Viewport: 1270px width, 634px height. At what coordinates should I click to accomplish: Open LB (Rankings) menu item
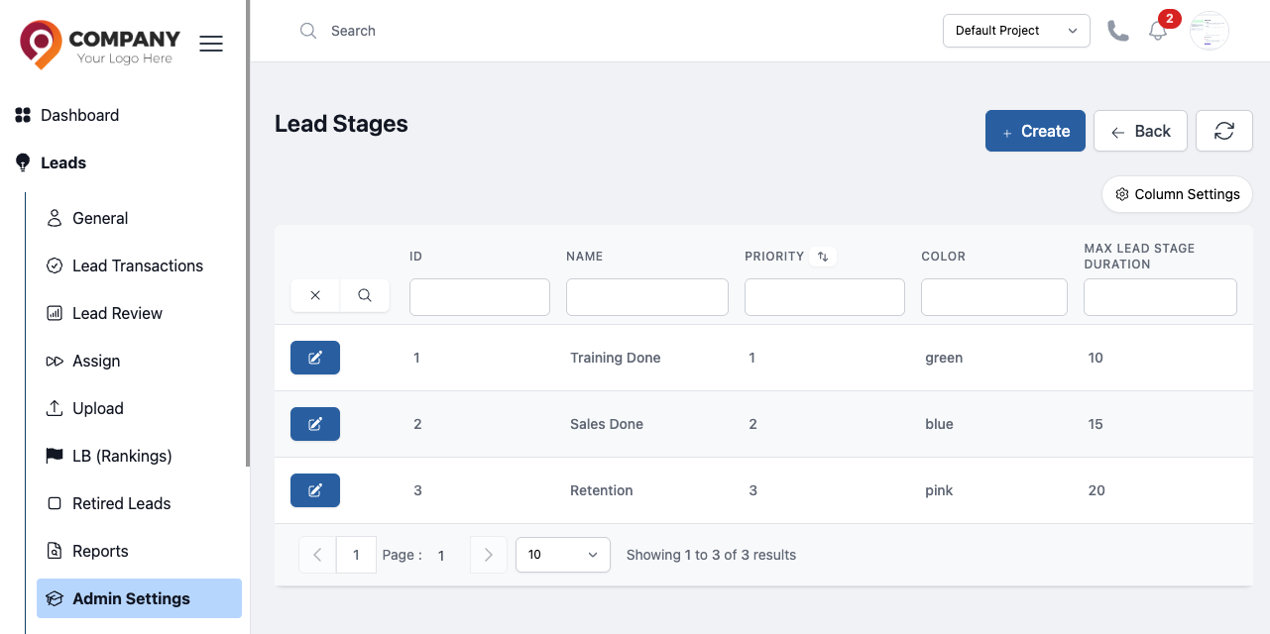coord(122,456)
